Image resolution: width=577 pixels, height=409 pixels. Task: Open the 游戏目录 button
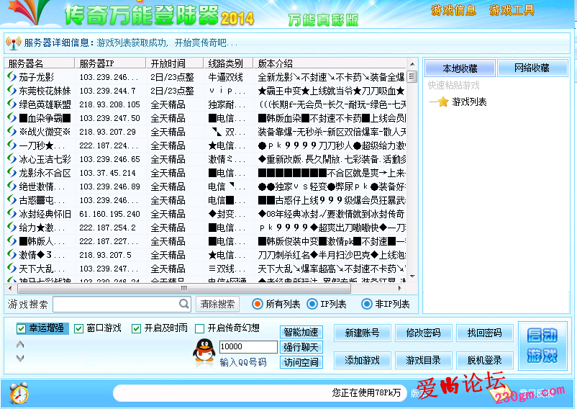(x=423, y=360)
